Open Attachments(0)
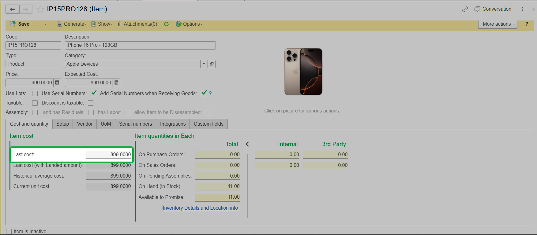This screenshot has height=235, width=537. coord(137,24)
